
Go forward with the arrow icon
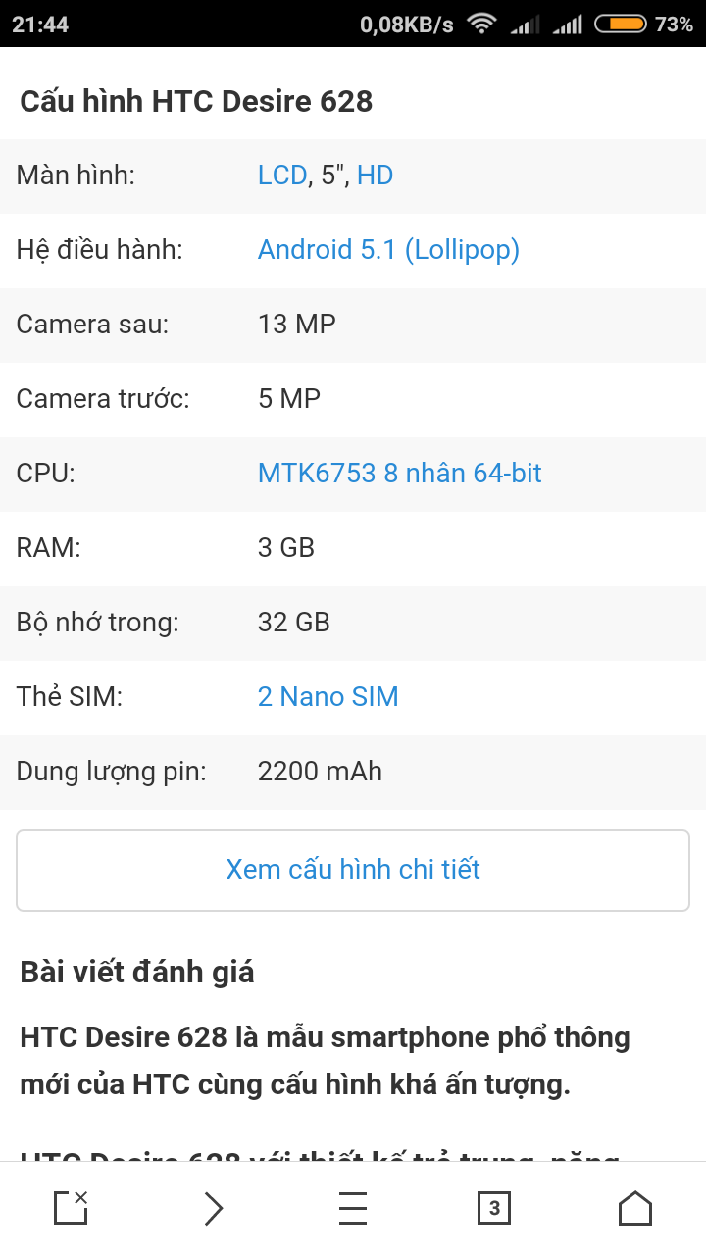[x=213, y=1208]
